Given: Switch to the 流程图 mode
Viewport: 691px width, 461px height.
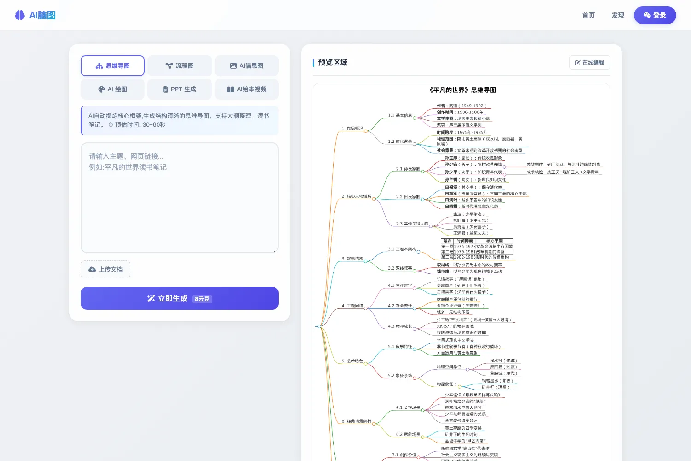Looking at the screenshot, I should point(180,65).
